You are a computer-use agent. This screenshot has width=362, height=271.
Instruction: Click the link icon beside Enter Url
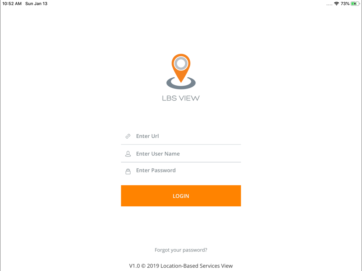128,136
